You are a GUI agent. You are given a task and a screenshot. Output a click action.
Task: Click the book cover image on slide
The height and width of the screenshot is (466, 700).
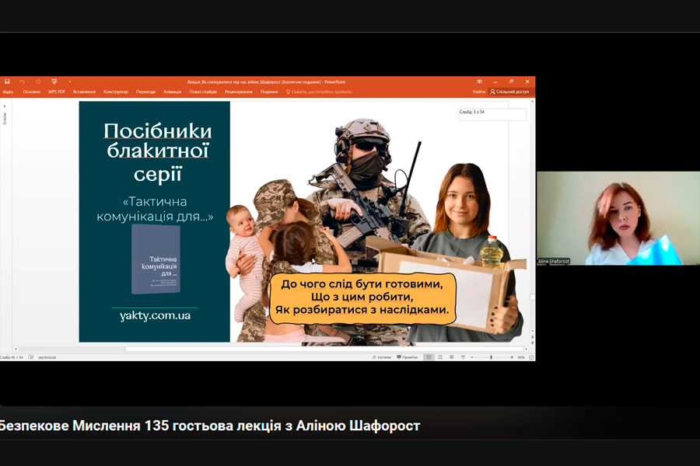click(156, 259)
